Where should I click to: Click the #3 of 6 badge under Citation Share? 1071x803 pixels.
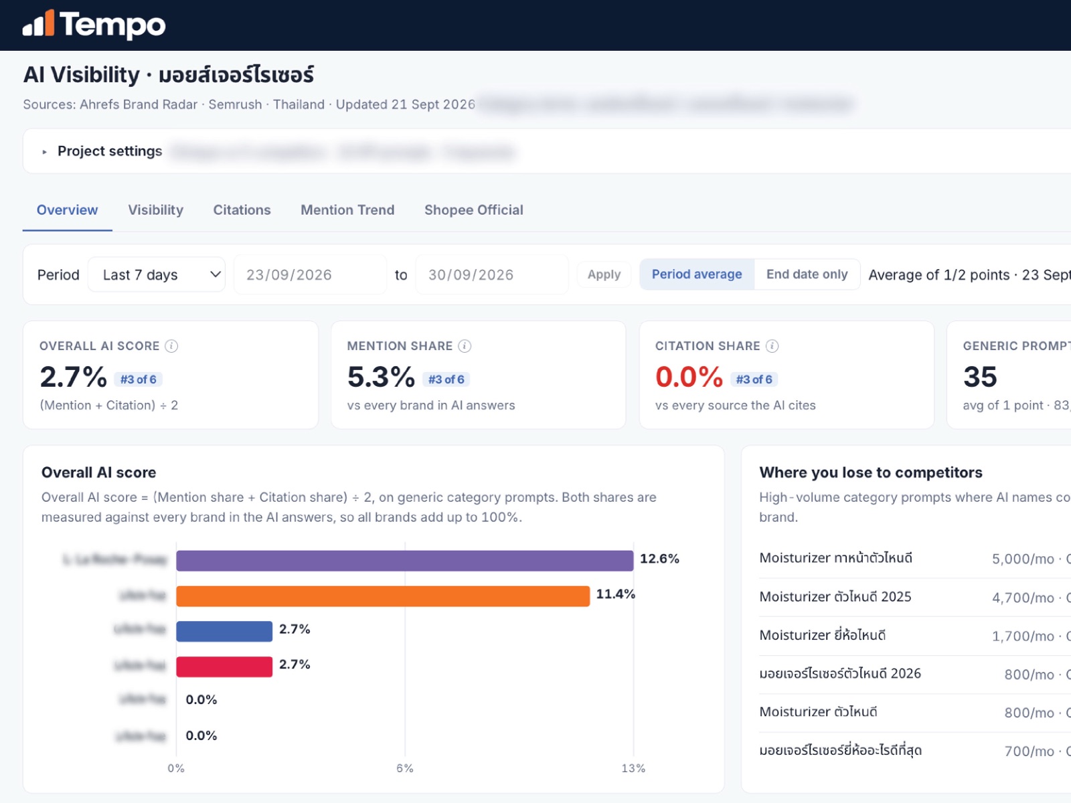pos(754,379)
